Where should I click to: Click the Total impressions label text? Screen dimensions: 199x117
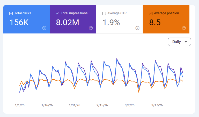[x=74, y=13]
